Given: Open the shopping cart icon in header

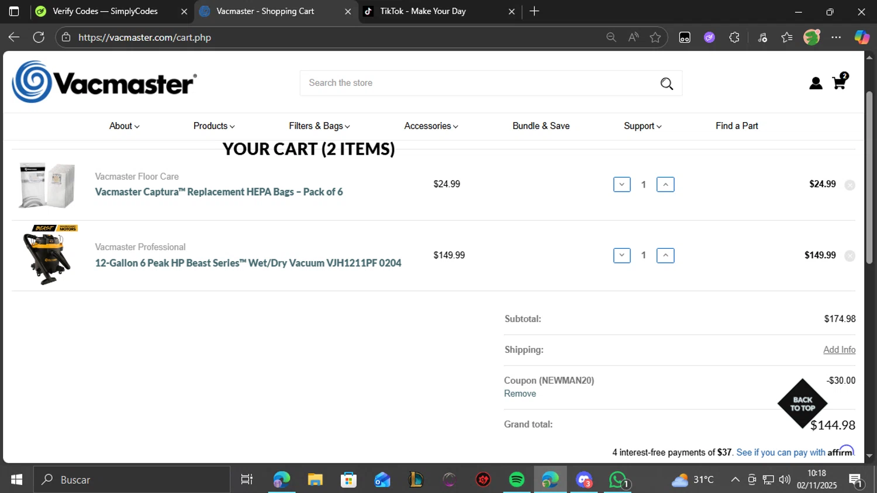Looking at the screenshot, I should point(840,81).
